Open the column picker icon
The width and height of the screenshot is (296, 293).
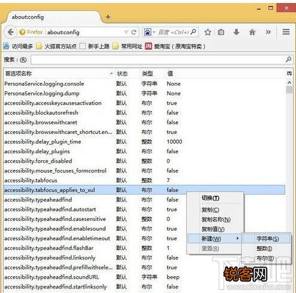289,73
